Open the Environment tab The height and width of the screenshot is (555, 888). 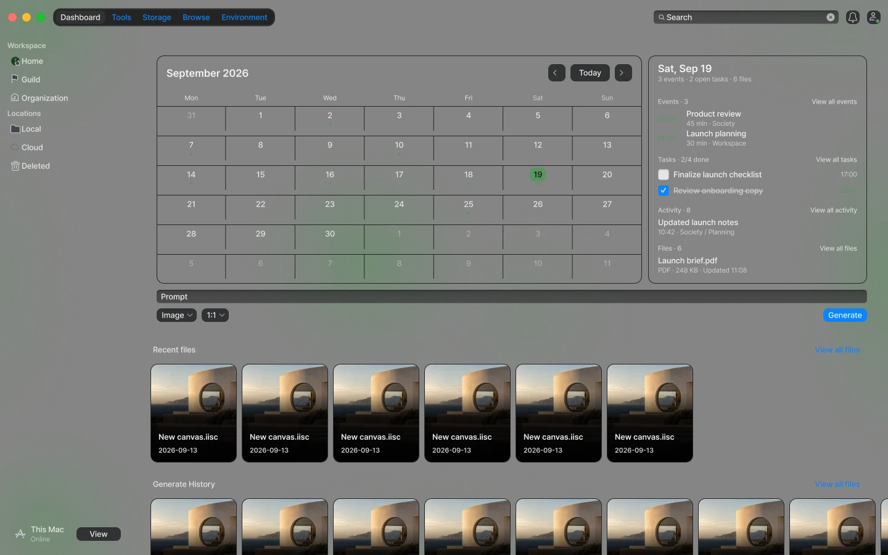[244, 17]
